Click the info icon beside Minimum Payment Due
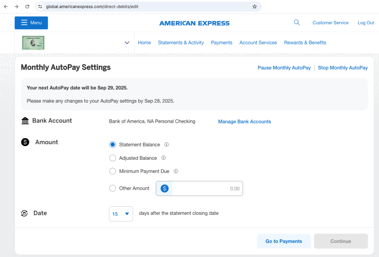 click(176, 171)
